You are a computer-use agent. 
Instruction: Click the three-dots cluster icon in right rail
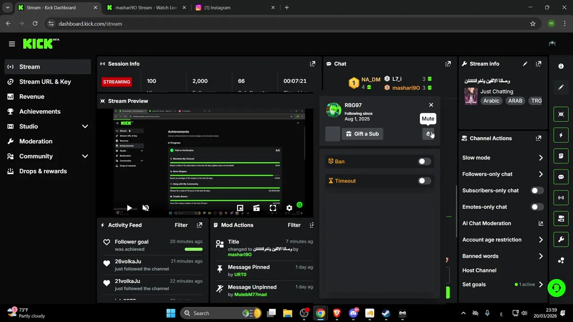point(561,260)
